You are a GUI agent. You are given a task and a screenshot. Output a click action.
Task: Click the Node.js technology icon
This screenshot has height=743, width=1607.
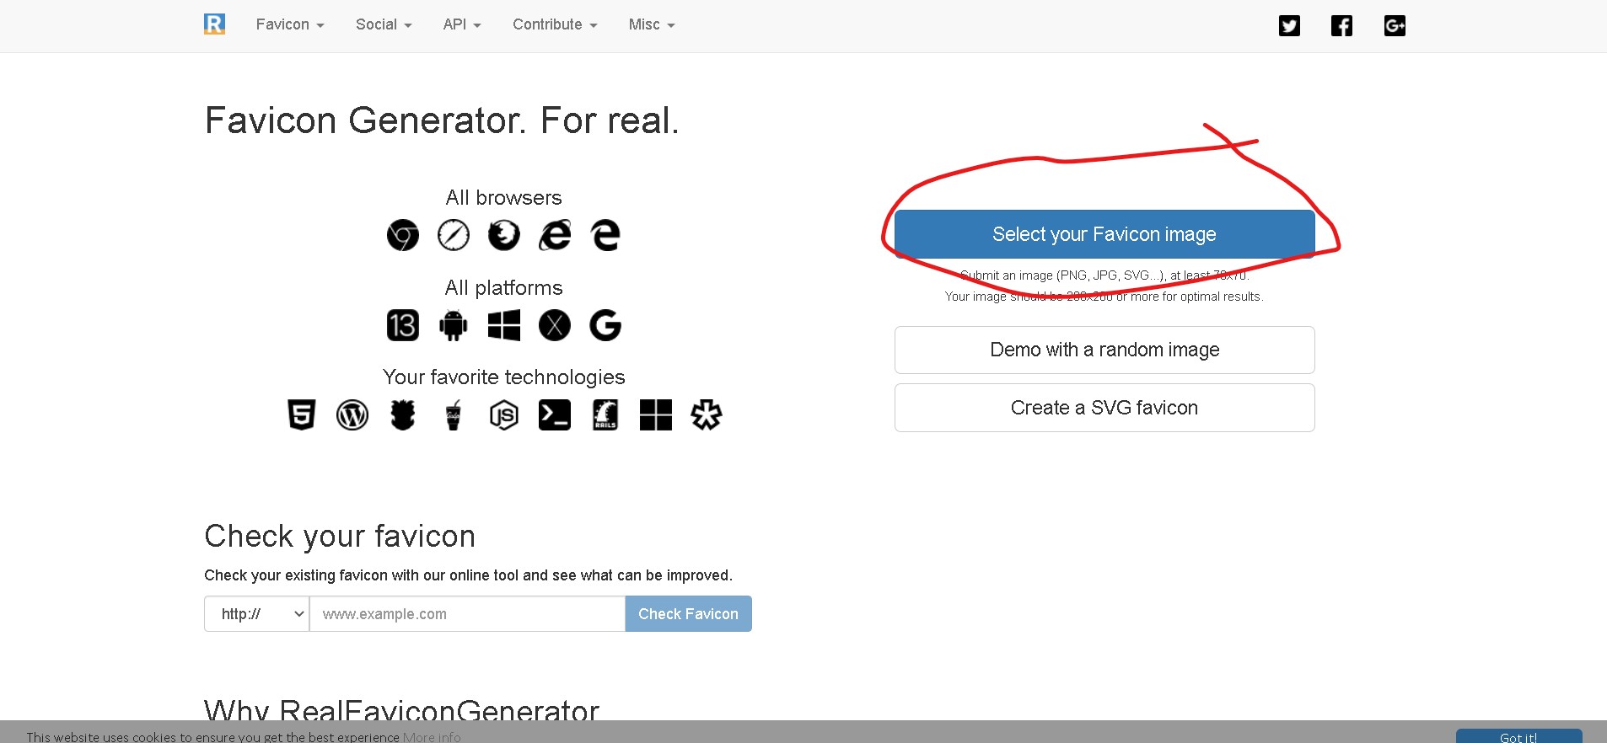coord(504,414)
